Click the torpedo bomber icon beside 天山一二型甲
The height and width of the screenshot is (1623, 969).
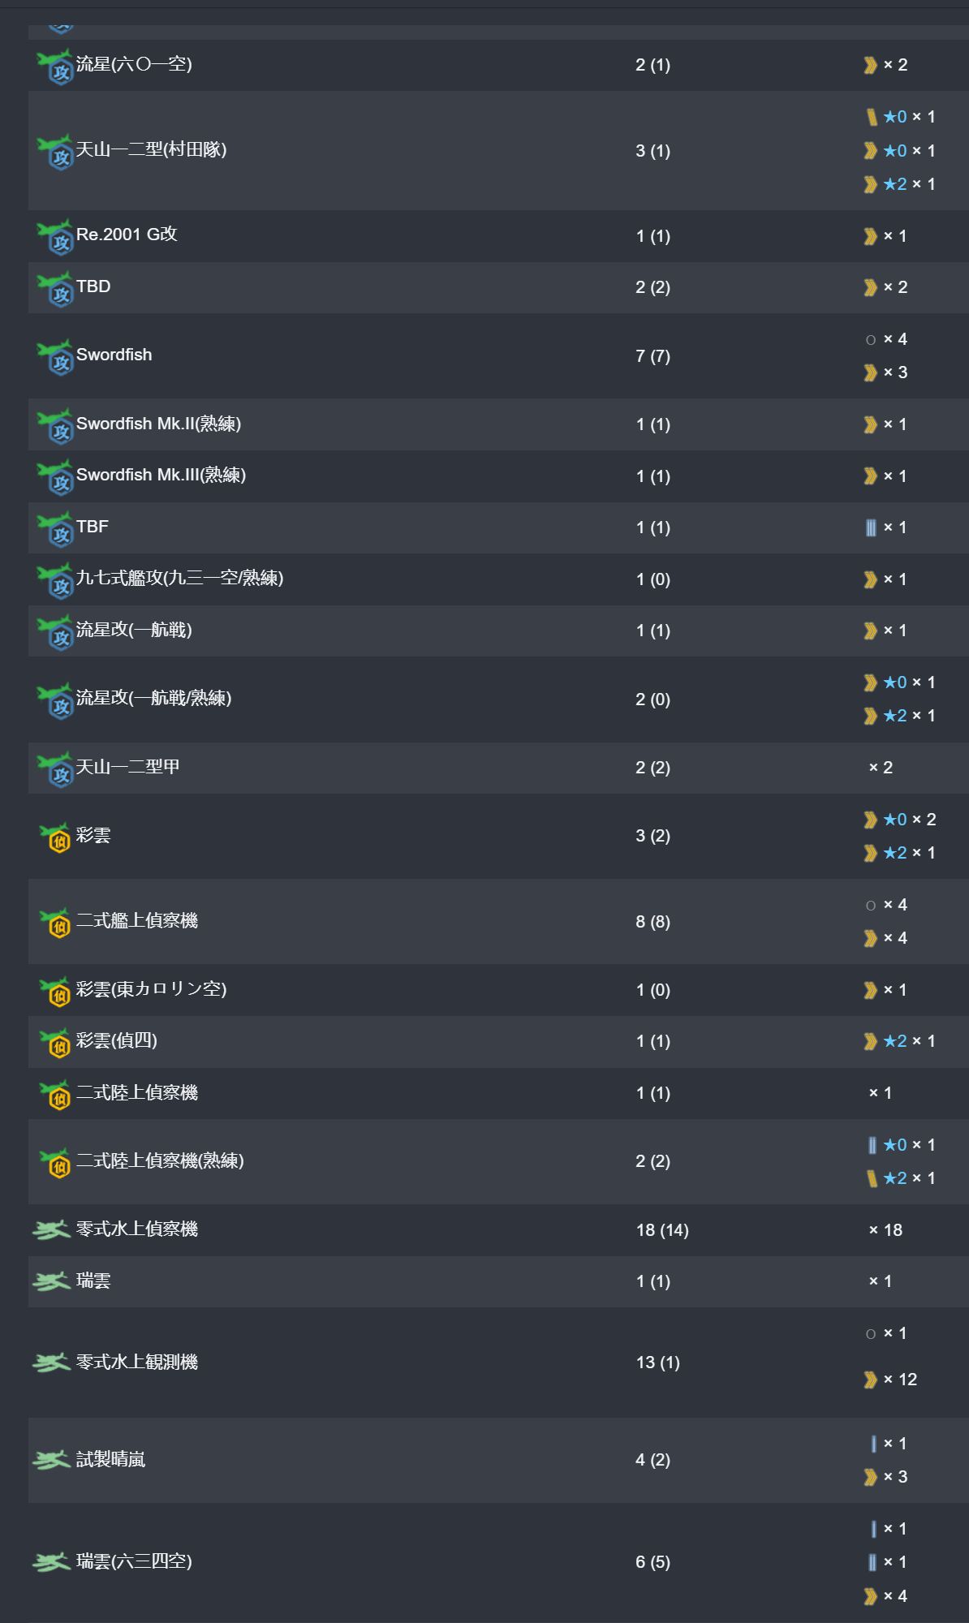55,769
